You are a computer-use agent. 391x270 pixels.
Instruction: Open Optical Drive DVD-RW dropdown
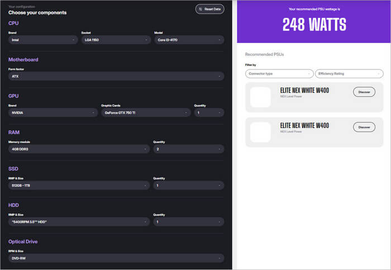coord(116,258)
